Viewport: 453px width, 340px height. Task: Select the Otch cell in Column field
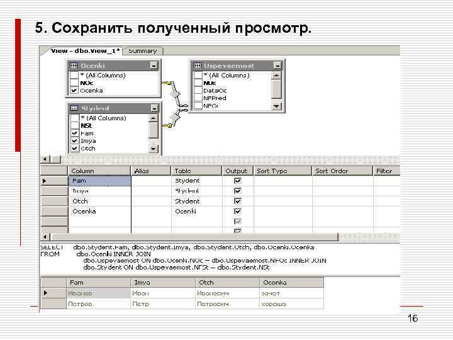click(99, 201)
